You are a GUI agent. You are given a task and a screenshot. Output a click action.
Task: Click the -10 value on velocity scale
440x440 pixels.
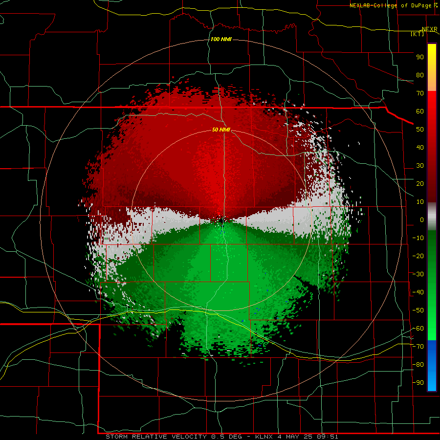(418, 238)
